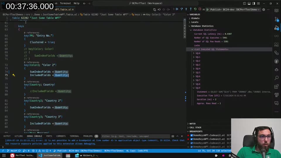The width and height of the screenshot is (281, 158).
Task: Click the debug Step Into icon
Action: tap(186, 9)
